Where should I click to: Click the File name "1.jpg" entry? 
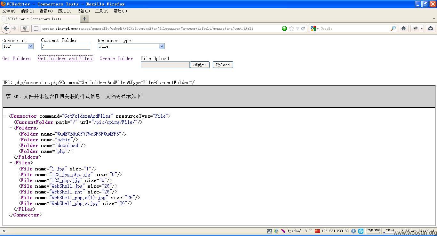58,169
